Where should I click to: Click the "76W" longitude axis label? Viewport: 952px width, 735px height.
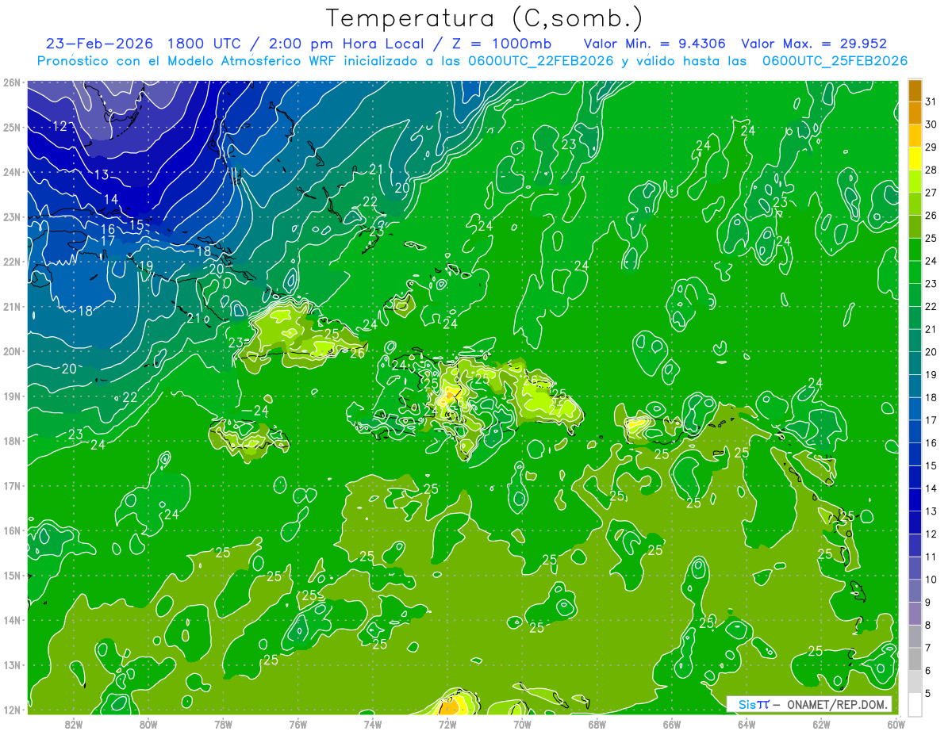coord(297,724)
